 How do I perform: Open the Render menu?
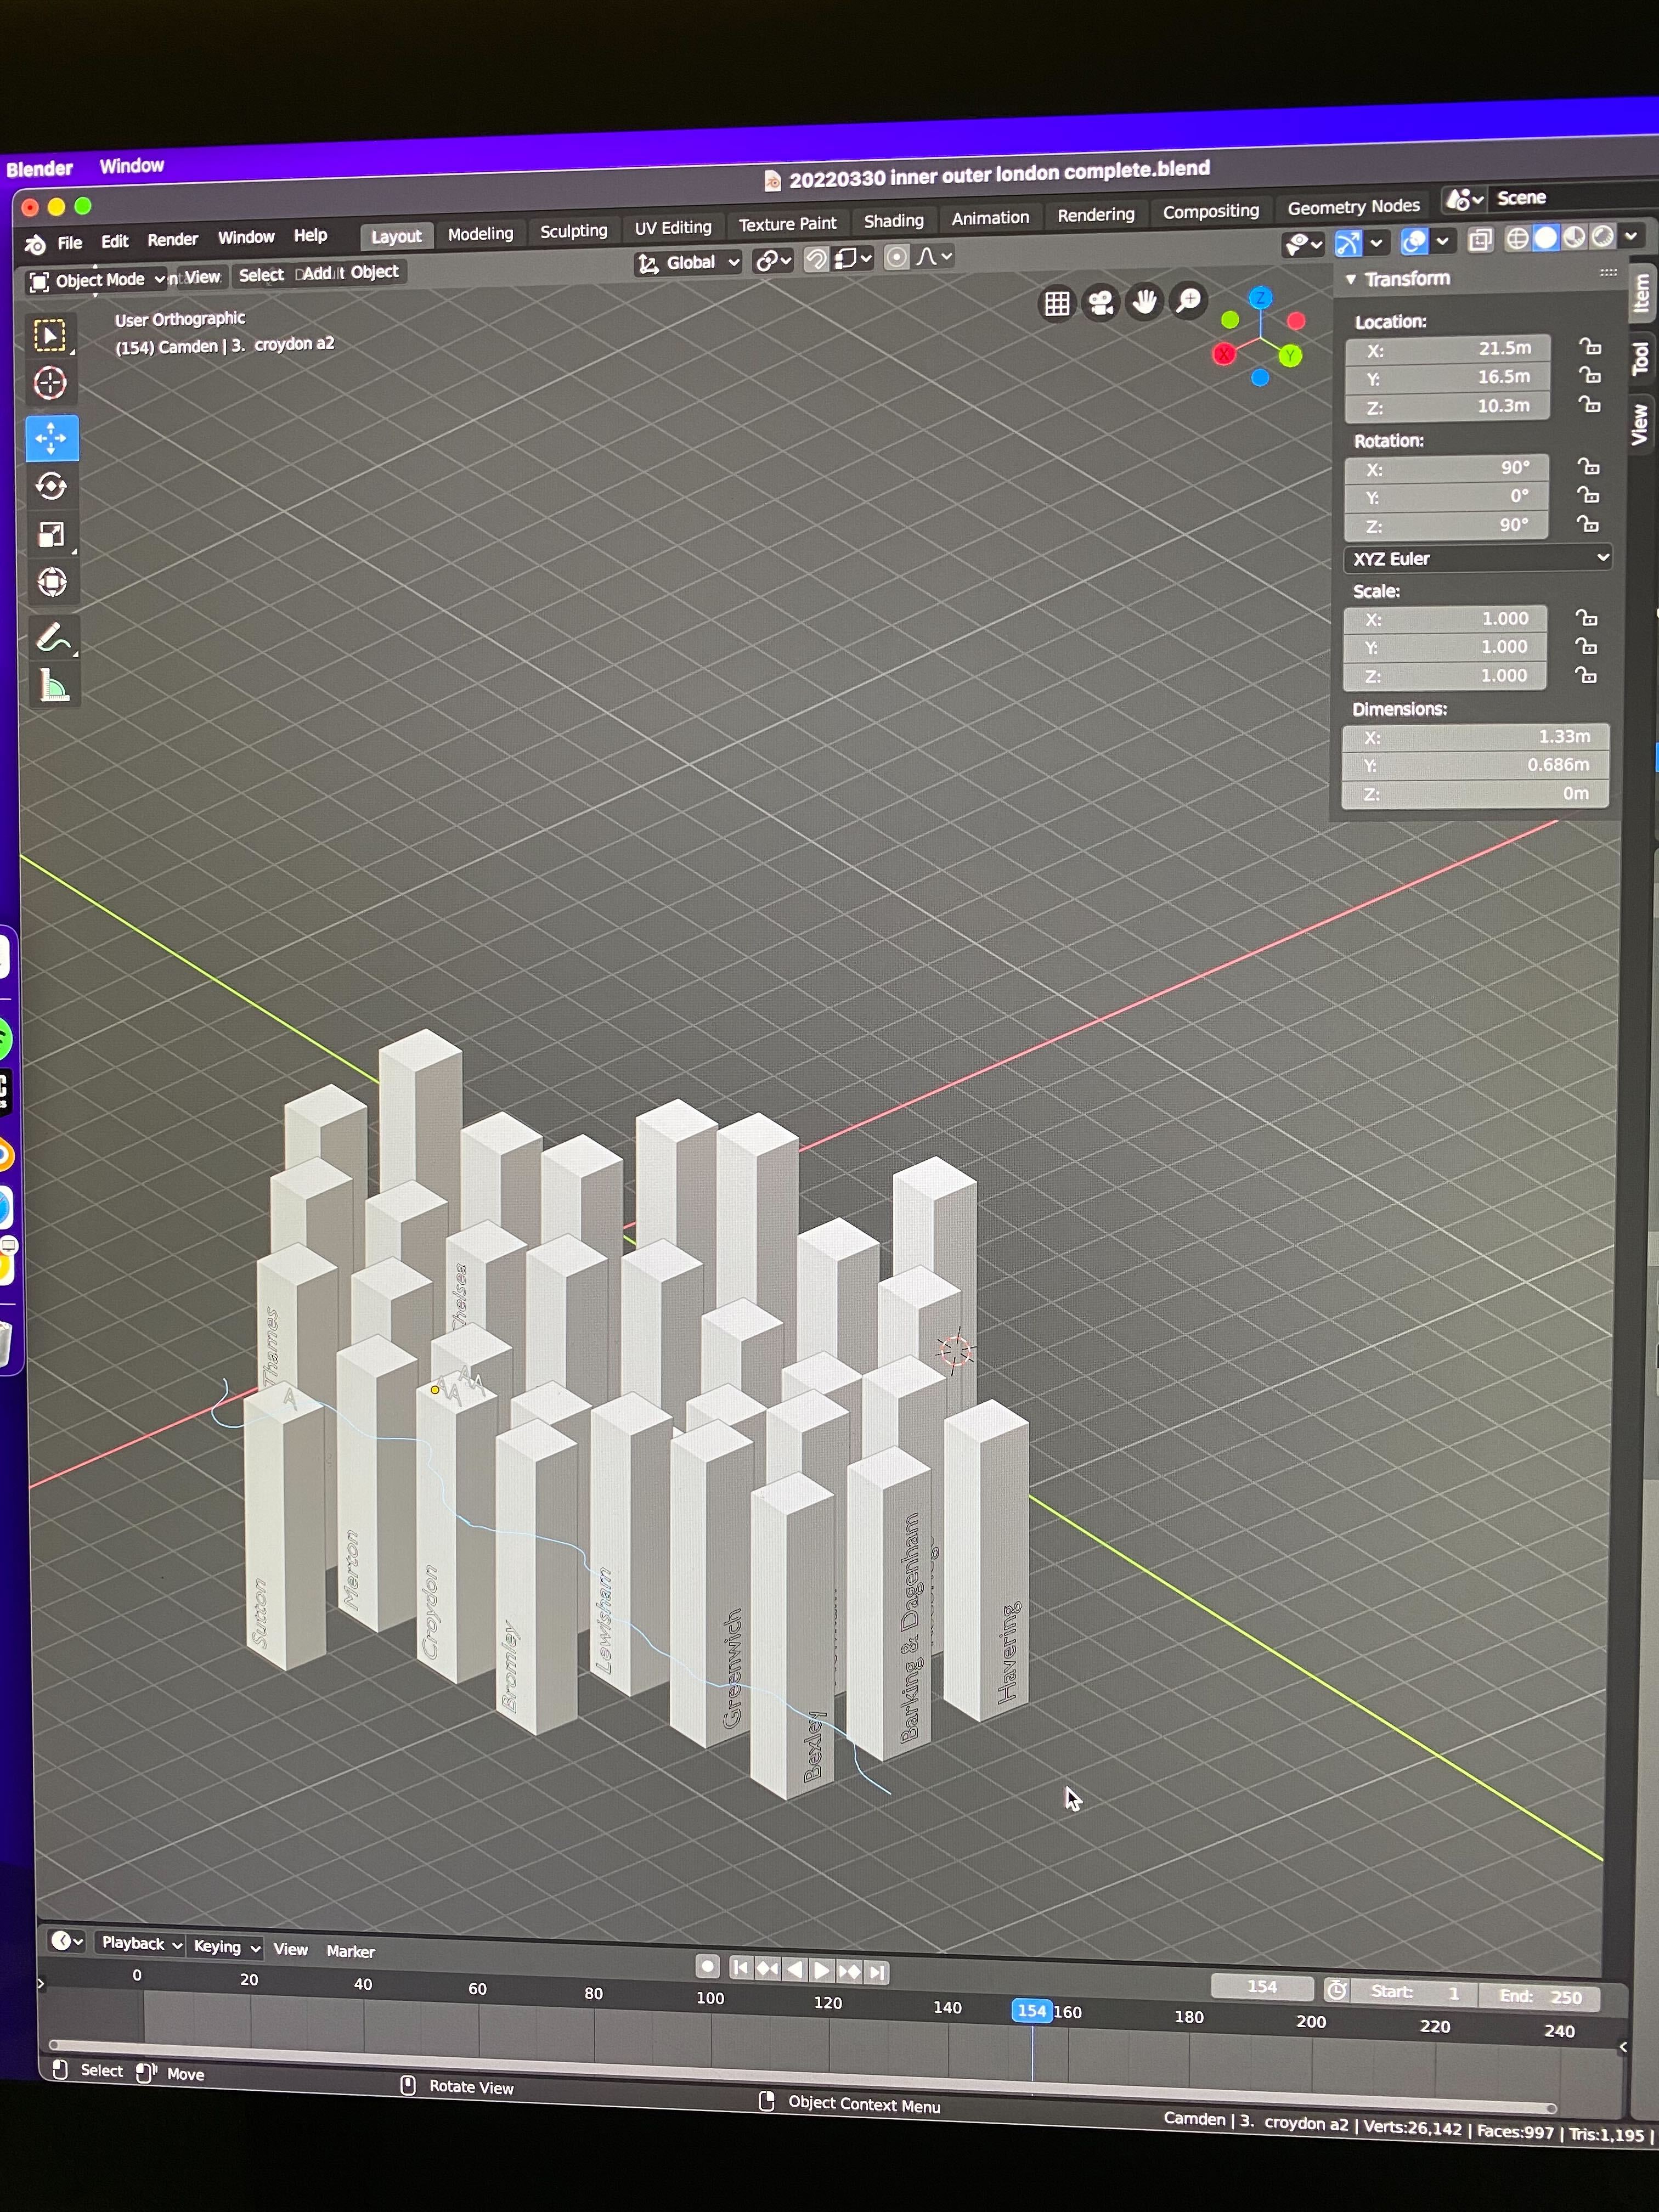click(172, 240)
